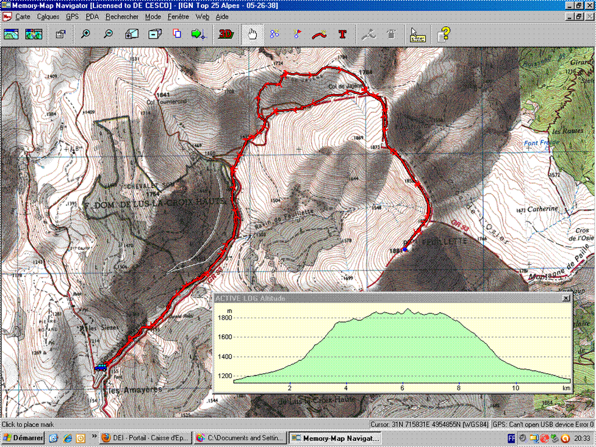Open the Carte menu
596x447 pixels.
(23, 16)
